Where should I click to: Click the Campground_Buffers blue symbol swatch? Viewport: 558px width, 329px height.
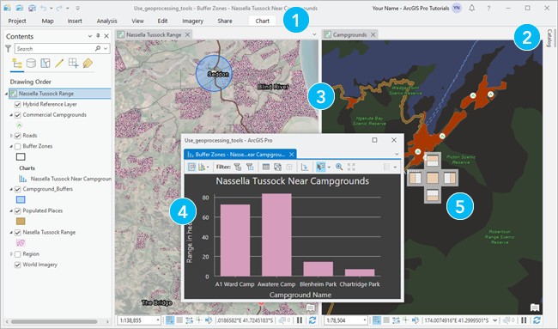[x=21, y=200]
